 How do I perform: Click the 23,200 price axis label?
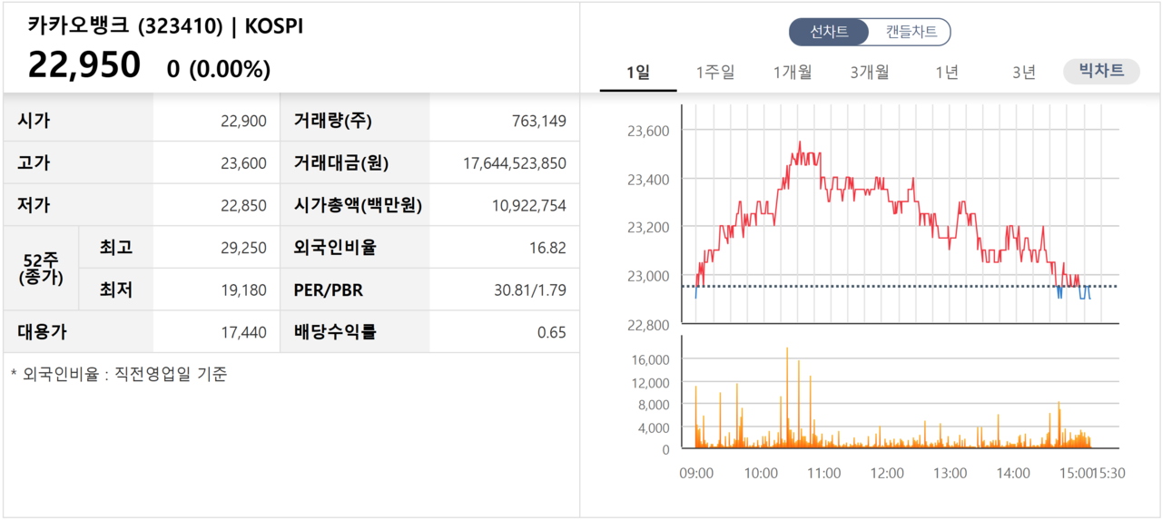coord(648,227)
